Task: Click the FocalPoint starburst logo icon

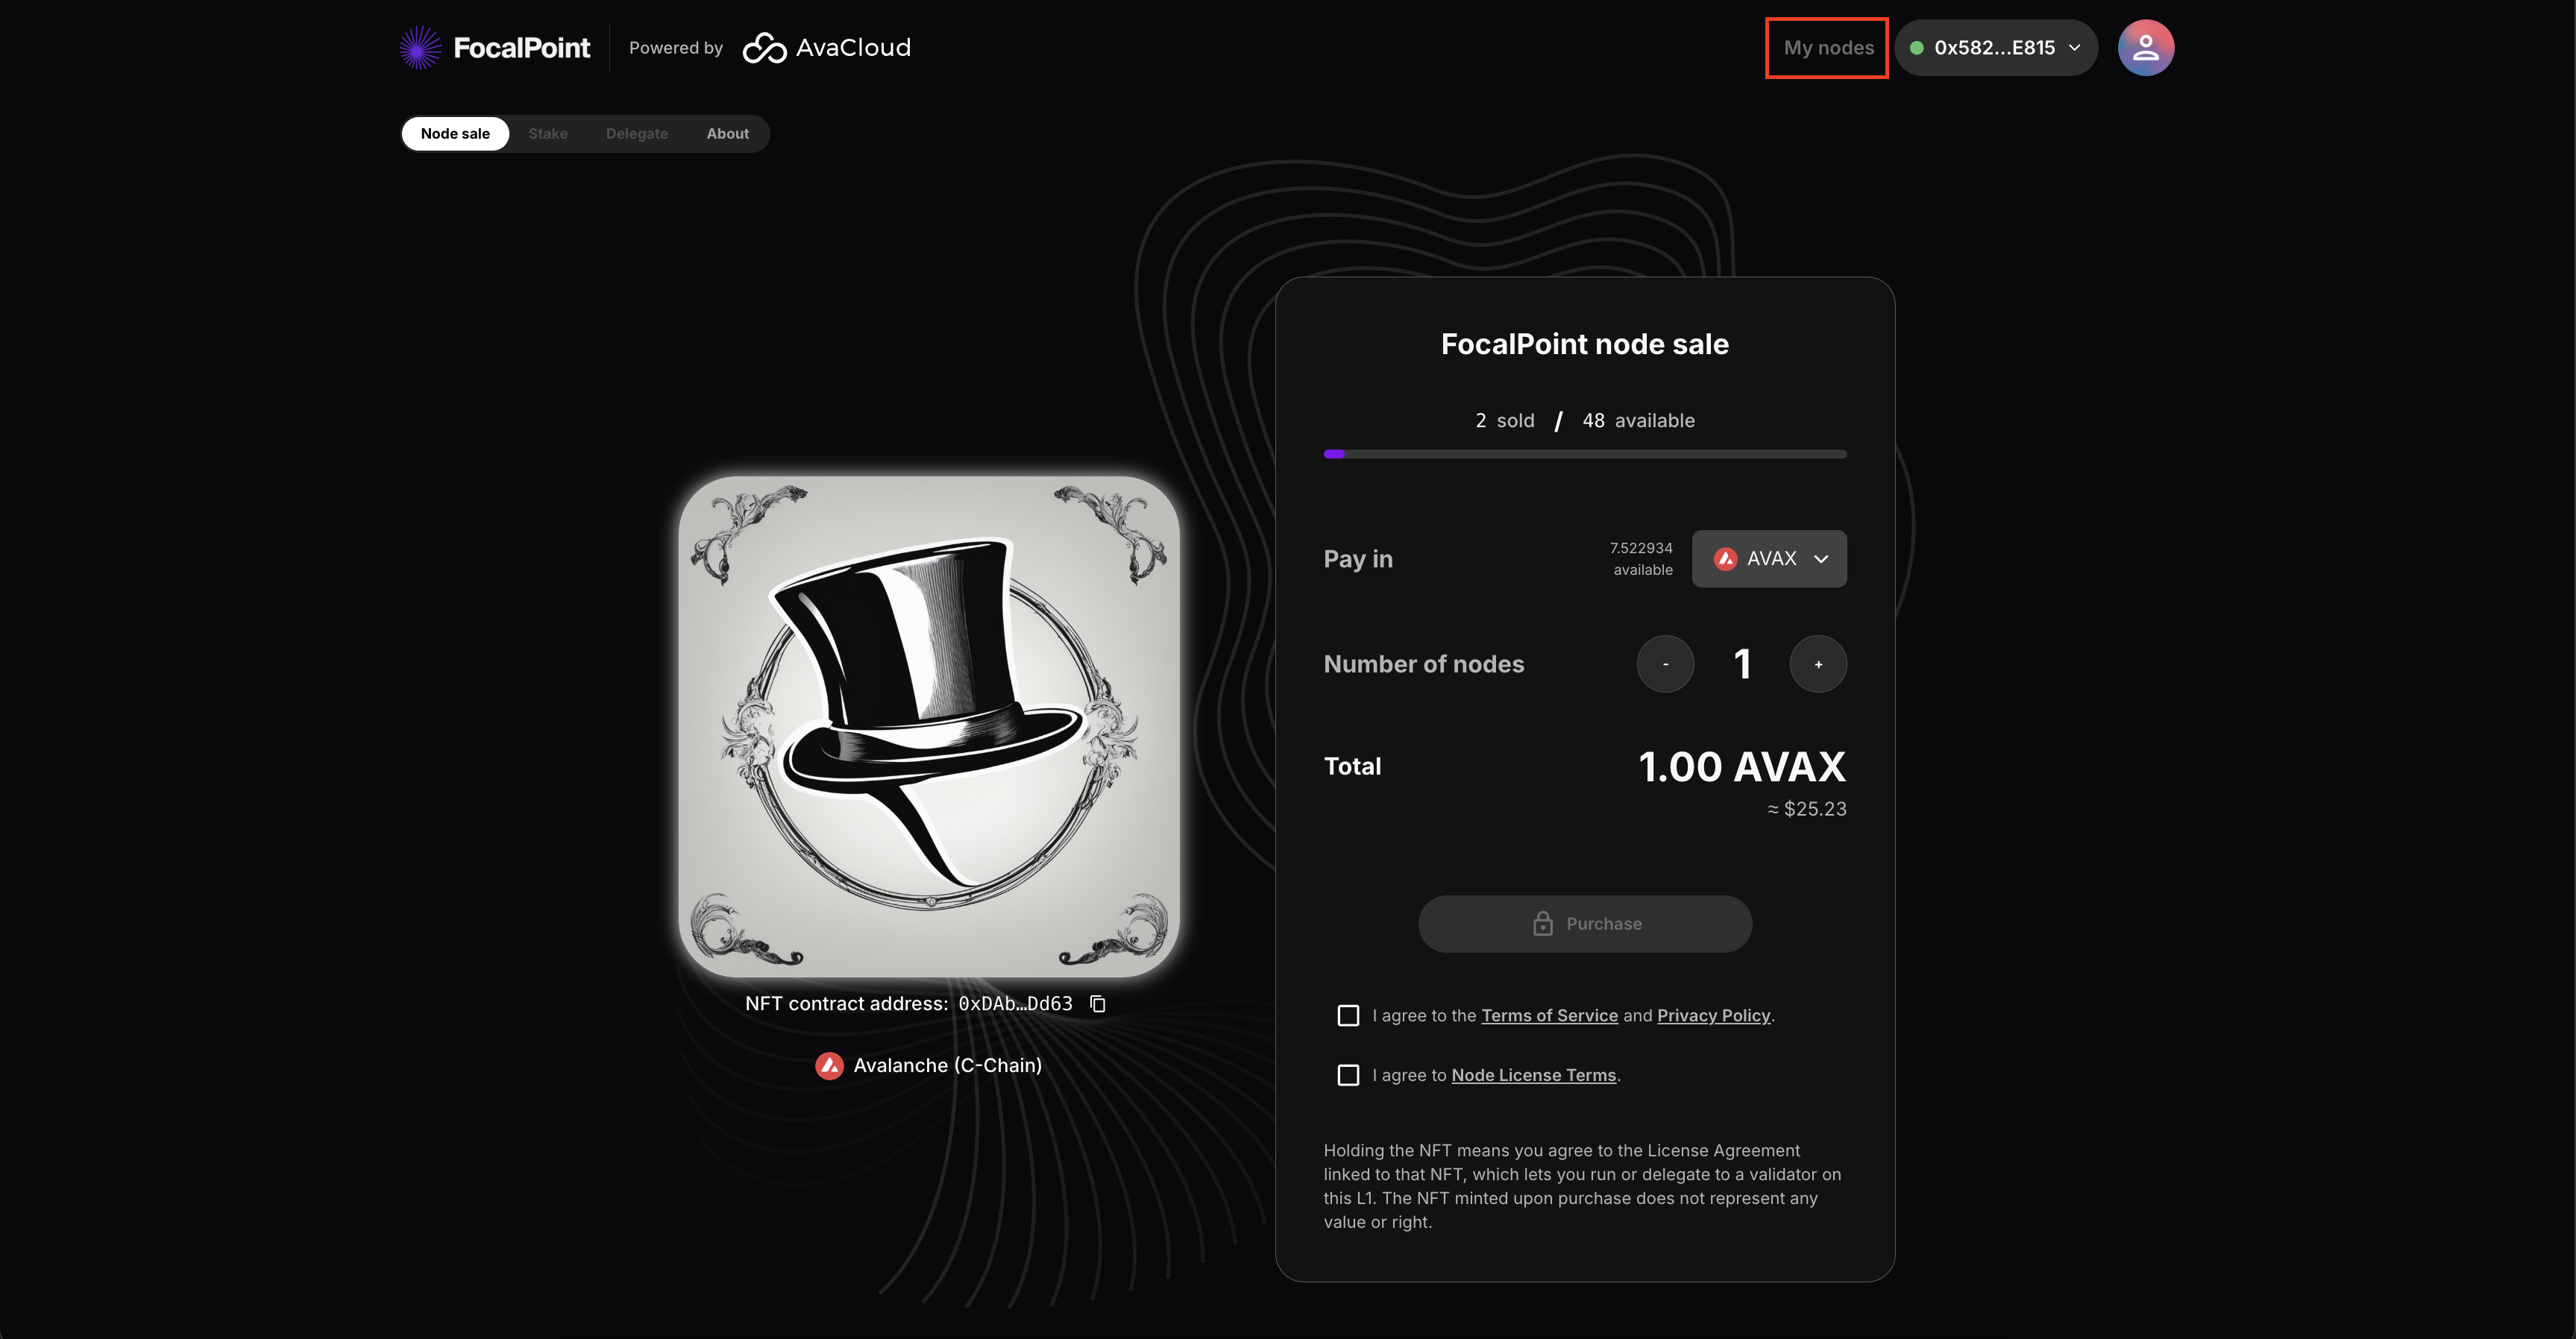Action: 420,48
